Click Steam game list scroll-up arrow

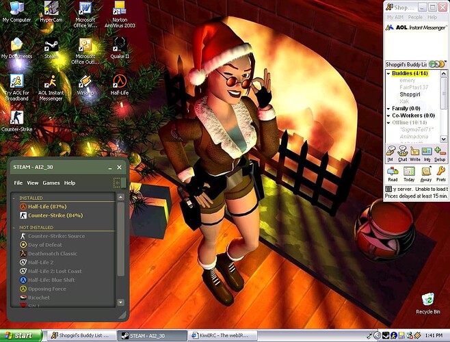120,197
